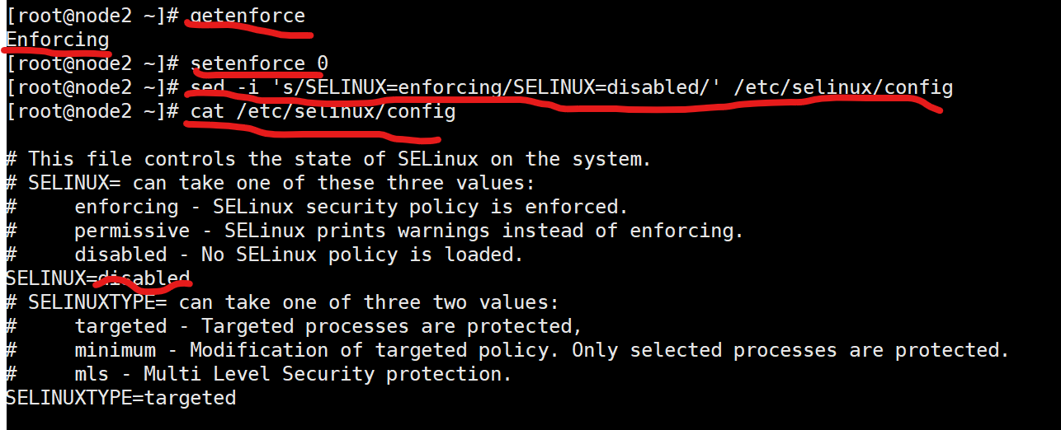Click the cat /etc/selinux/config command
The image size is (1061, 430).
(323, 111)
